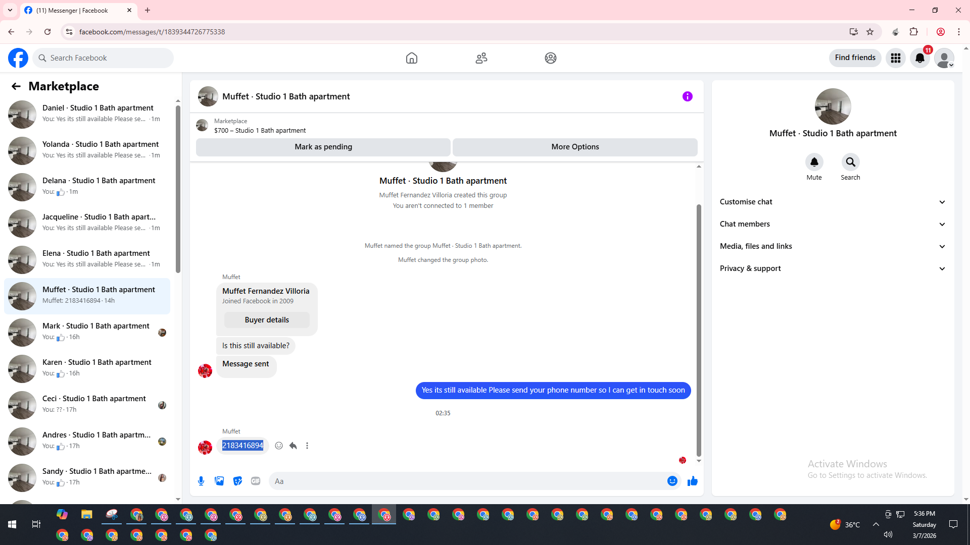The height and width of the screenshot is (545, 970).
Task: Focus the Search Facebook field
Action: 103,58
